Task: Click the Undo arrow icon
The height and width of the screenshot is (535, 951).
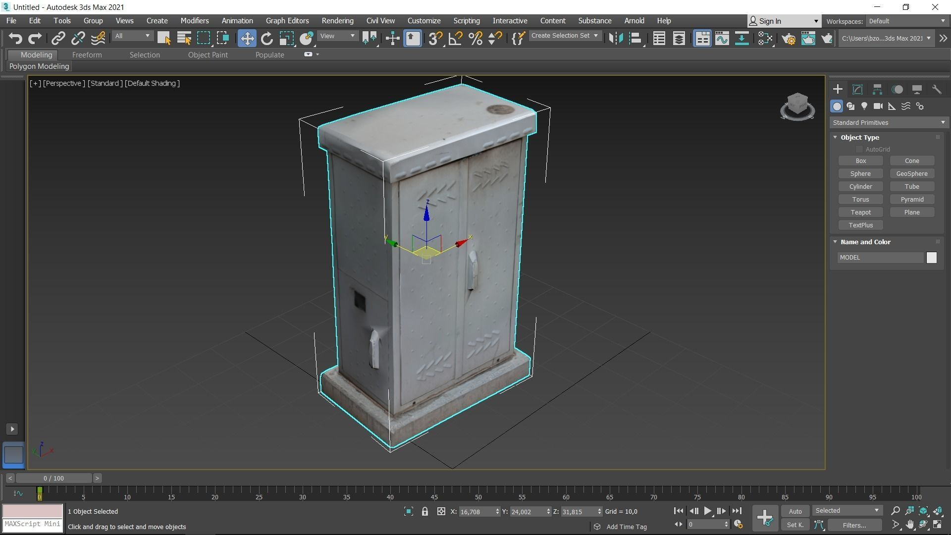Action: coord(15,38)
